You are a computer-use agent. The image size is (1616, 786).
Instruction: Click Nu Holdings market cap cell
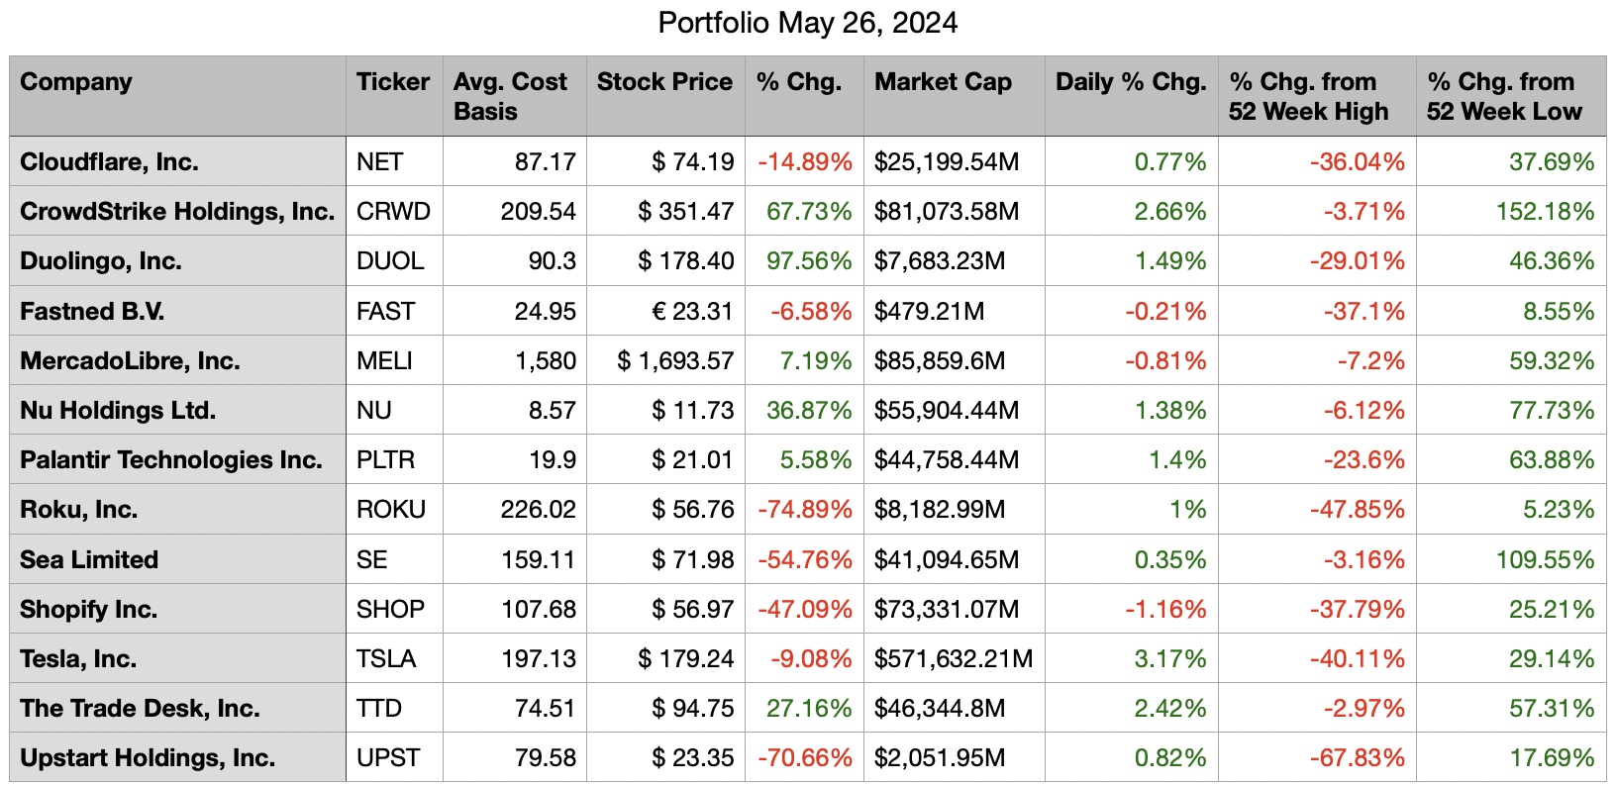(x=946, y=411)
